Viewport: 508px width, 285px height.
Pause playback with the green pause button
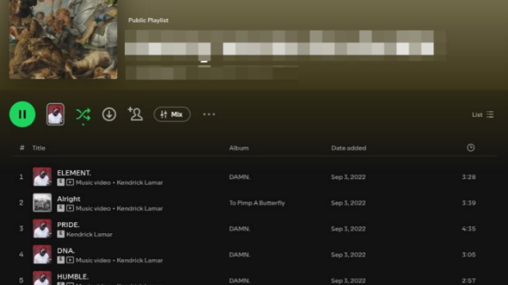pos(22,114)
